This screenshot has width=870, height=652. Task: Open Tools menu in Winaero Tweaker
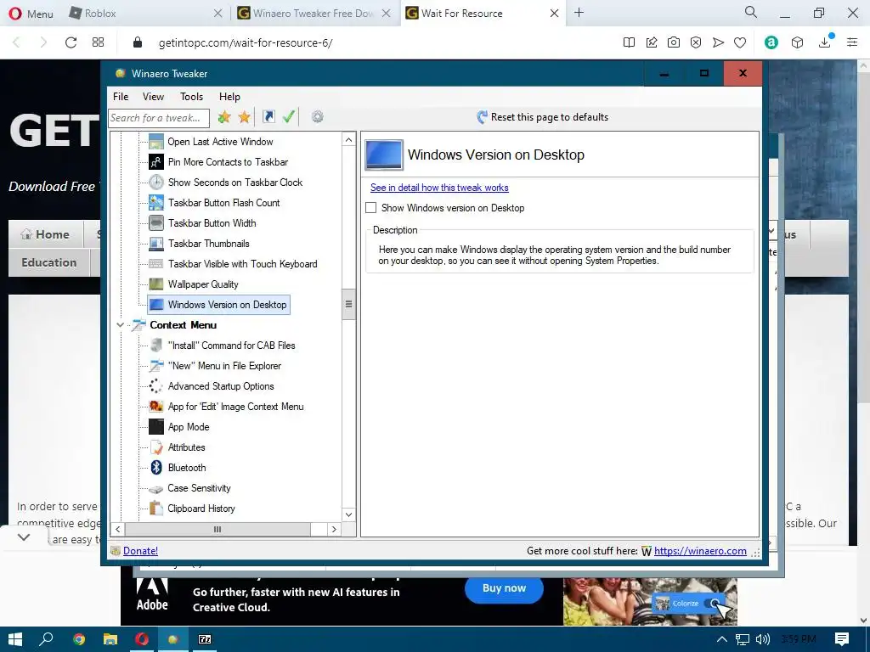191,97
